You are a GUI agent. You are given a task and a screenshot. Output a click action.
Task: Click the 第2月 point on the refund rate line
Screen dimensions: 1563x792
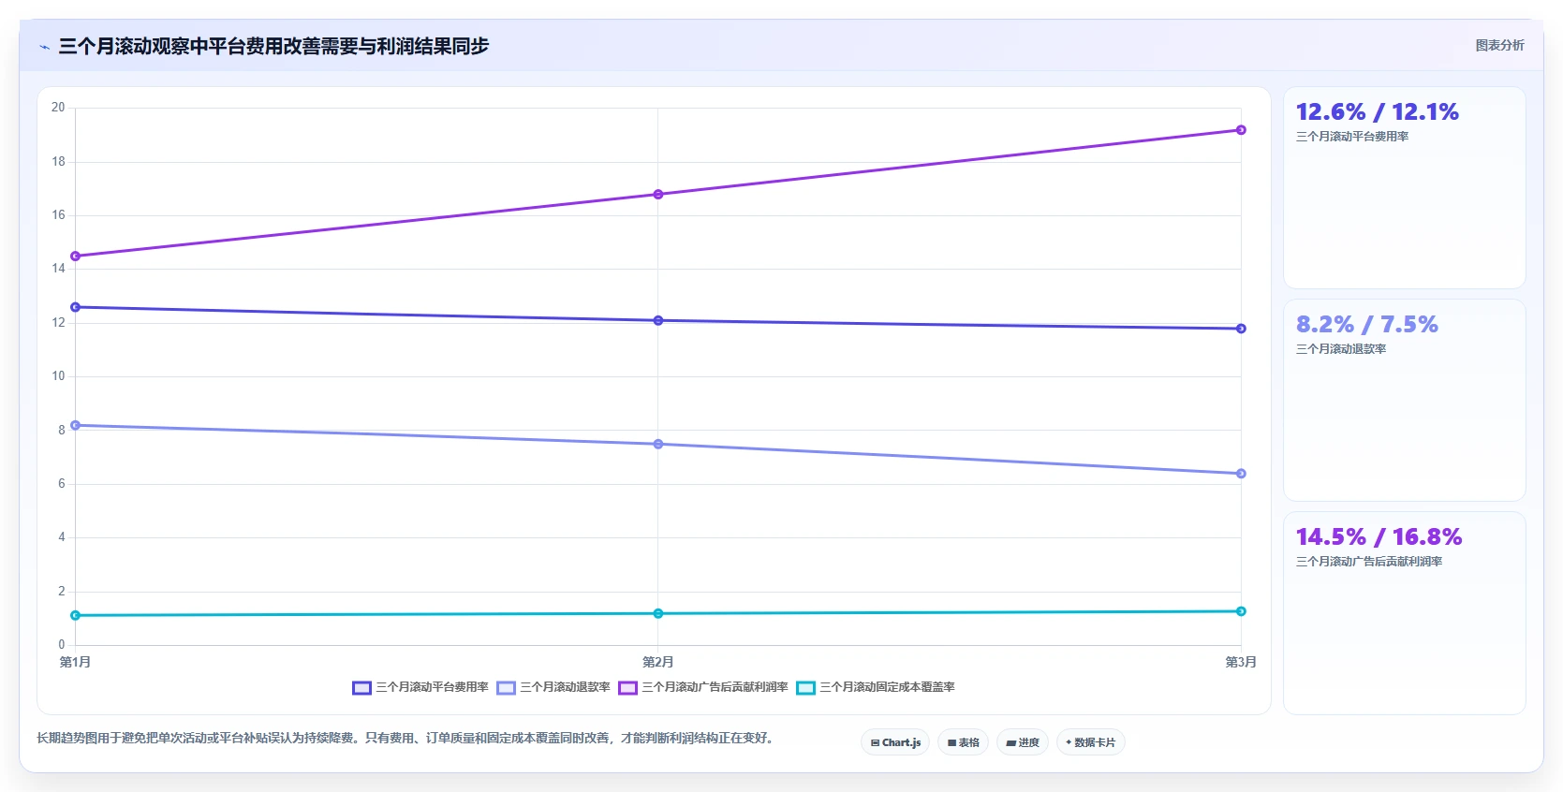pos(658,444)
